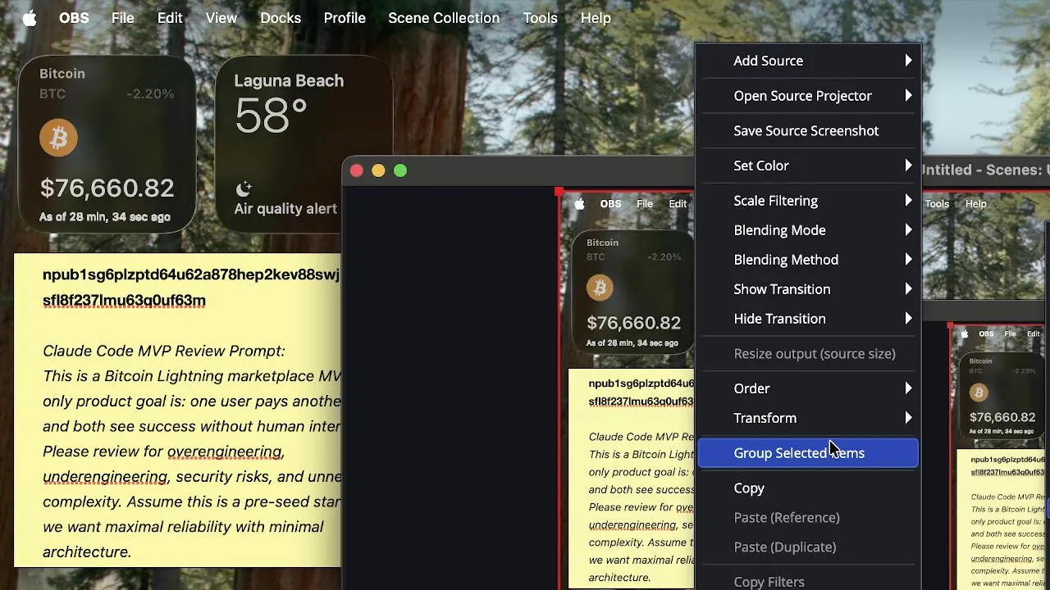Click arrow beside Add Source
1050x590 pixels.
click(x=908, y=61)
